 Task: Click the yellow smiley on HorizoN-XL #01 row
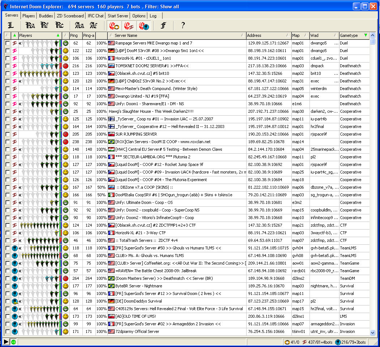[x=65, y=59]
